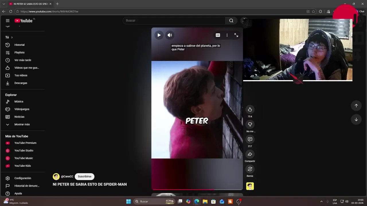
Task: Go to the previous Short (up arrow)
Action: (x=356, y=106)
